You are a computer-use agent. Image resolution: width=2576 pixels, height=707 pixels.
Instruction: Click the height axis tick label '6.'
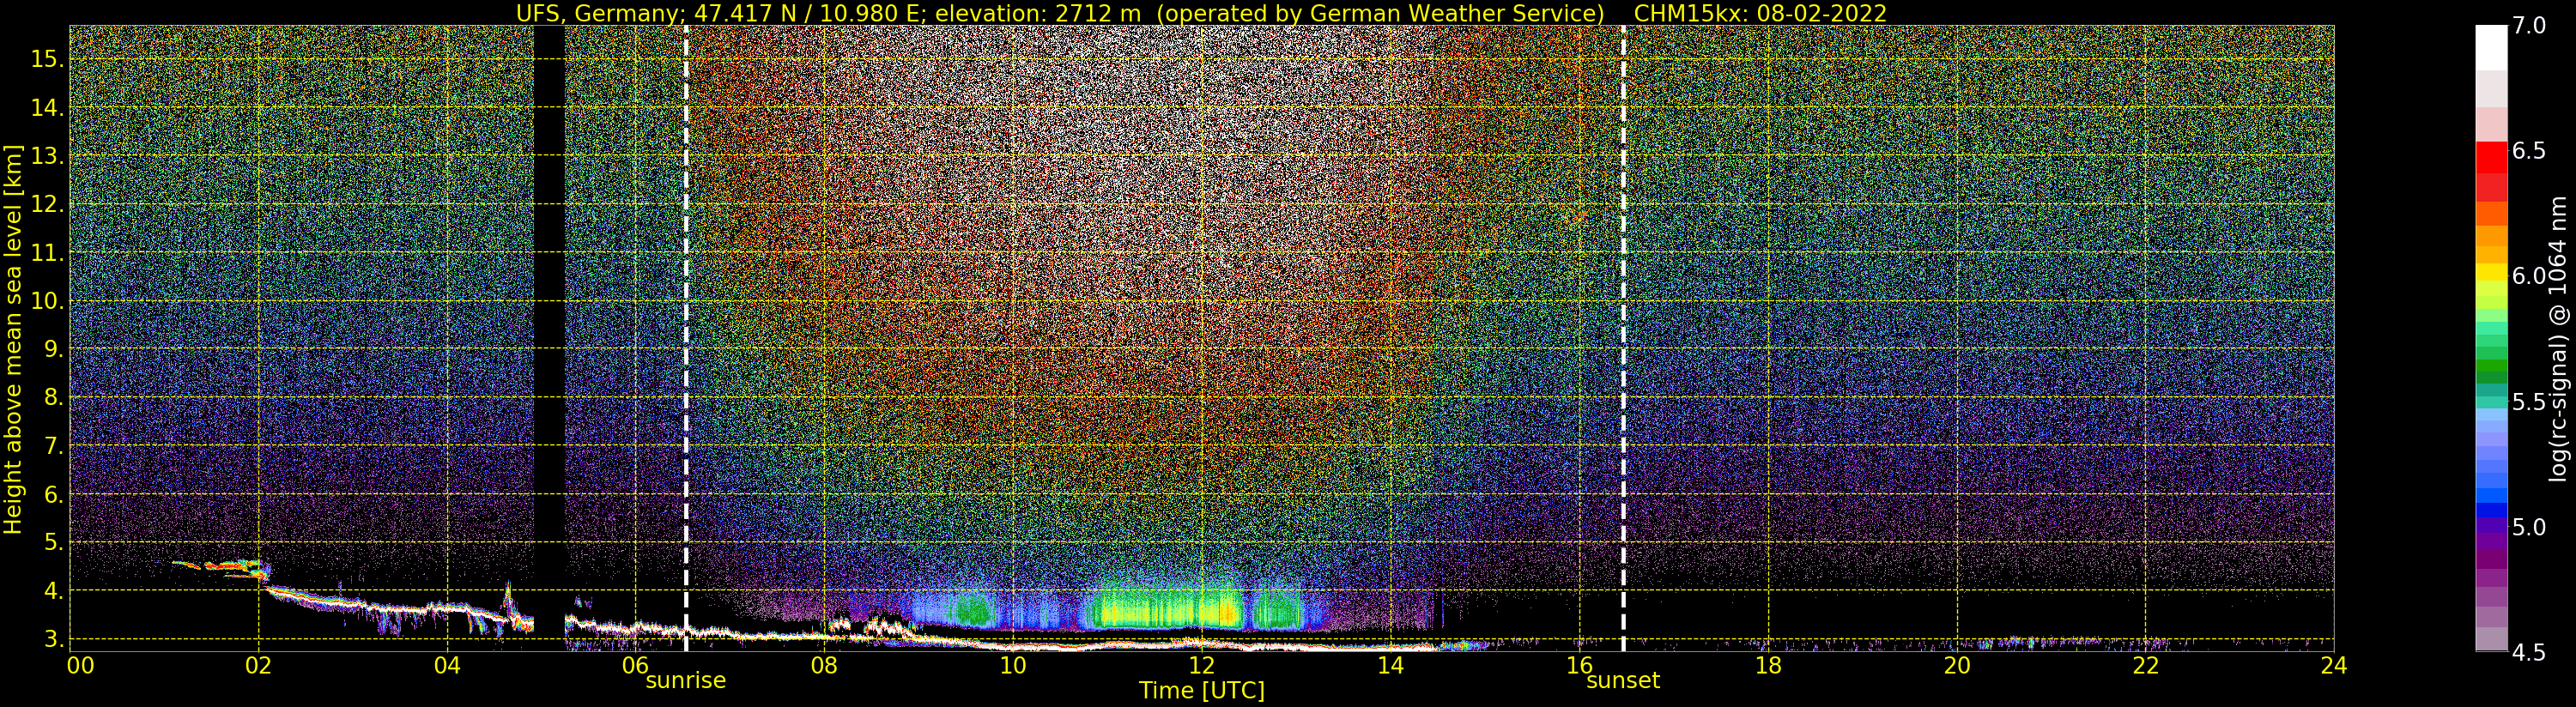[x=53, y=494]
